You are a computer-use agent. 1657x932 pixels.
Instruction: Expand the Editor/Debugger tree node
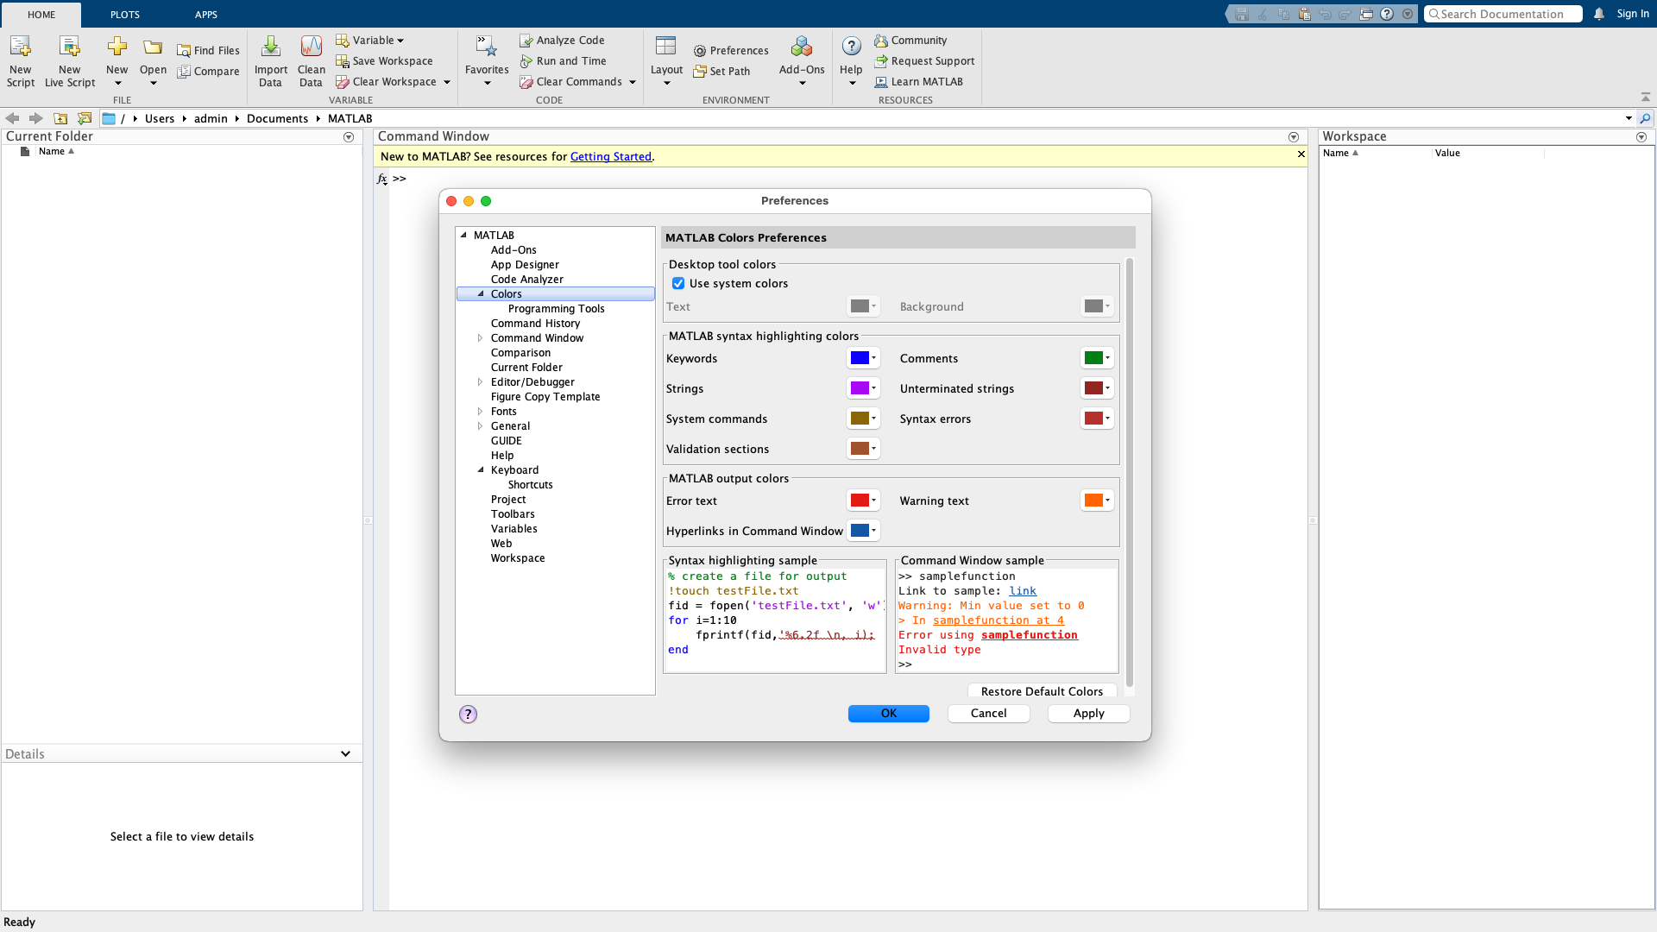pos(480,382)
